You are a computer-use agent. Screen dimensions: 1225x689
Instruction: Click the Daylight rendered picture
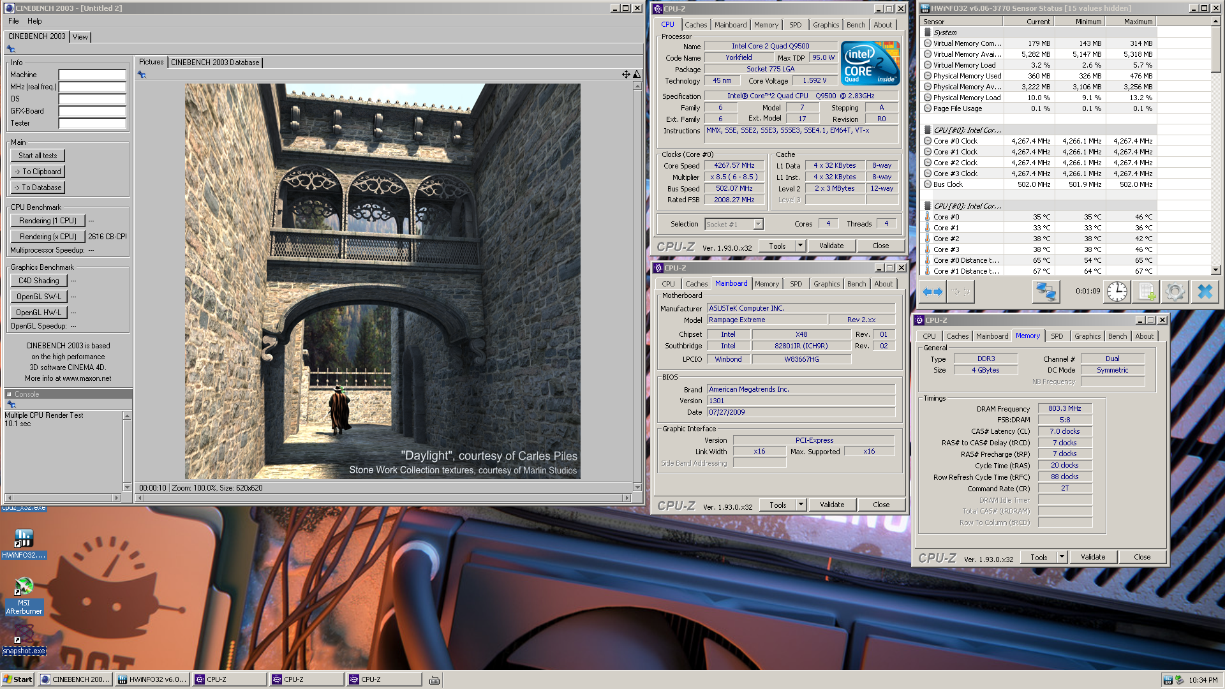[x=383, y=281]
